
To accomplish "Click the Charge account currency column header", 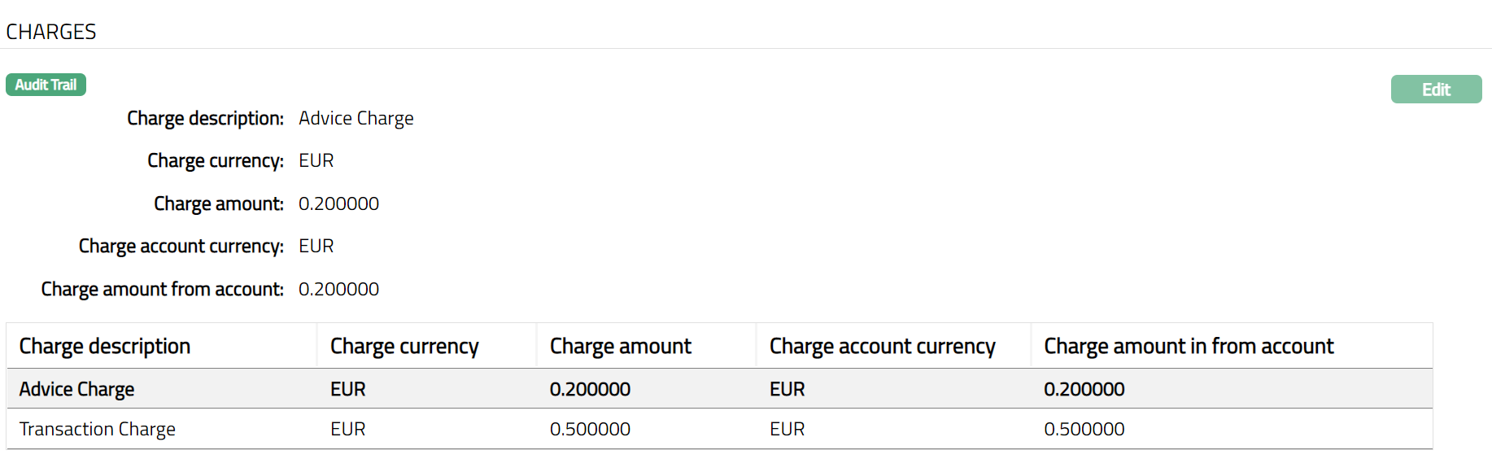I will pos(882,346).
